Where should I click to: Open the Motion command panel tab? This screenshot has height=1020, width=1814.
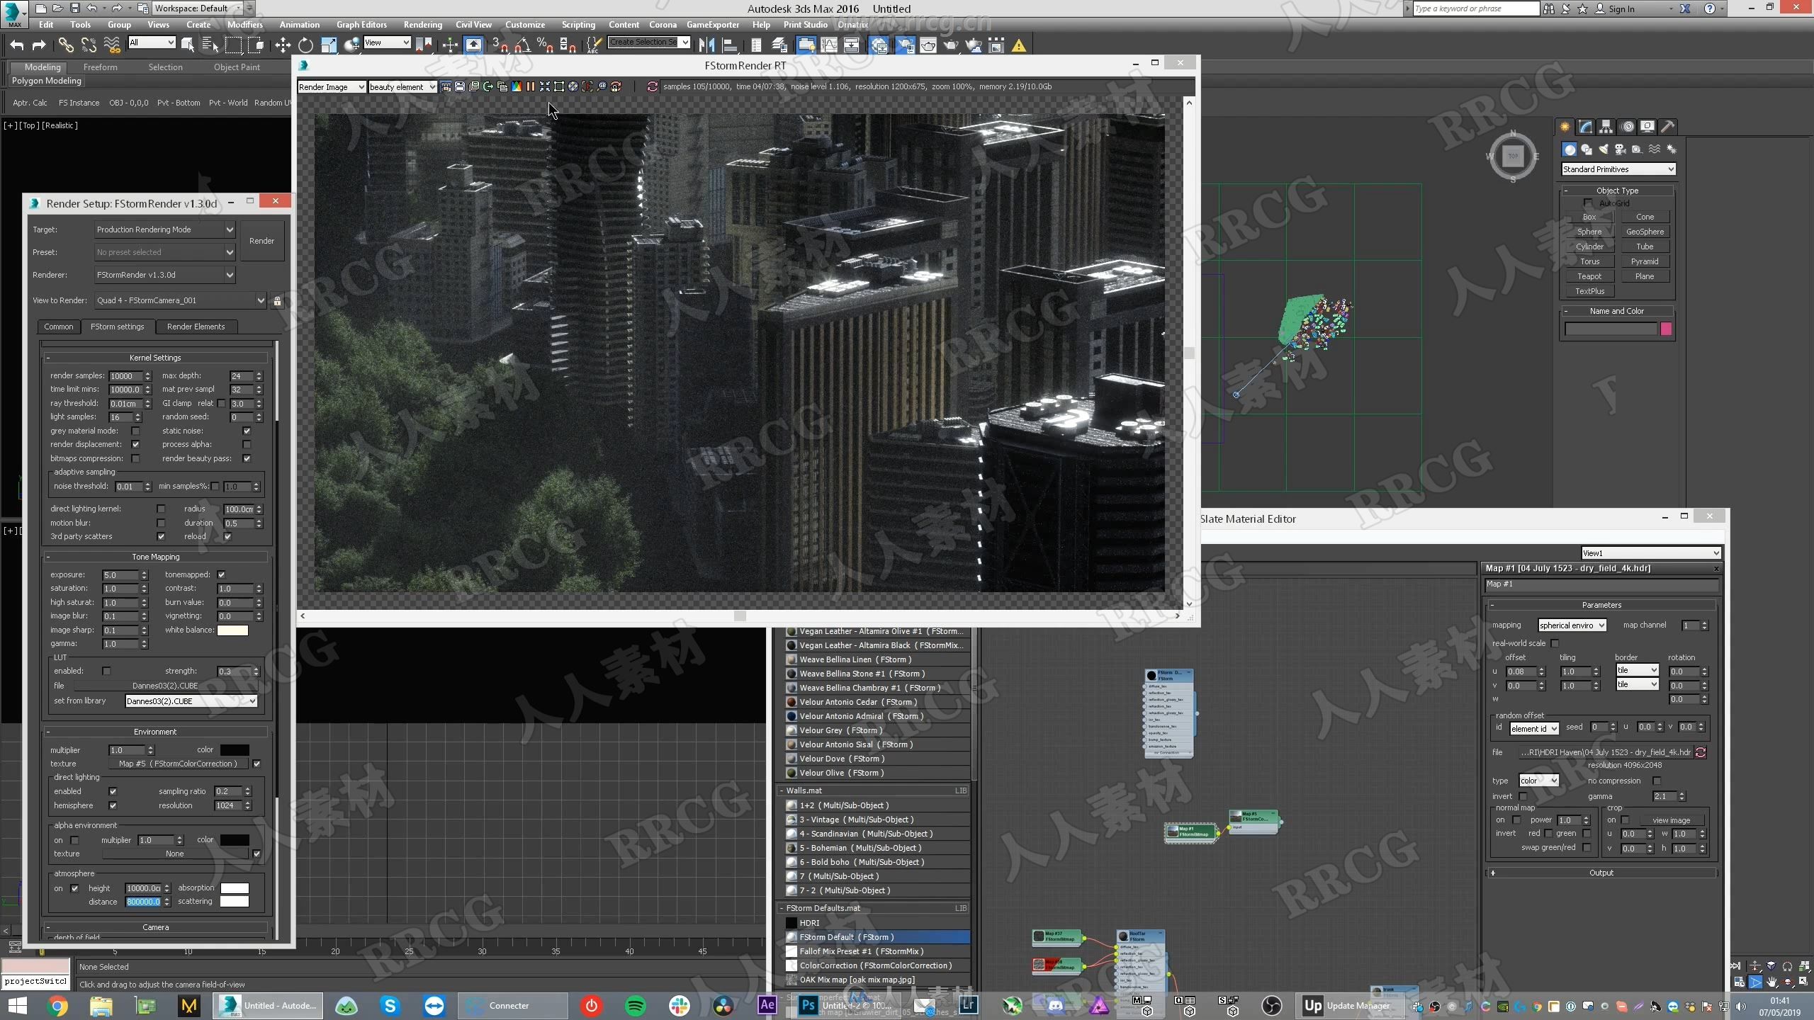point(1628,127)
